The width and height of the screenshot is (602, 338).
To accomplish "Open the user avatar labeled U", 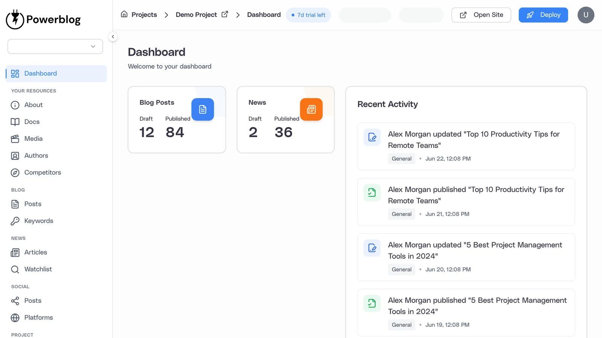I will 586,15.
